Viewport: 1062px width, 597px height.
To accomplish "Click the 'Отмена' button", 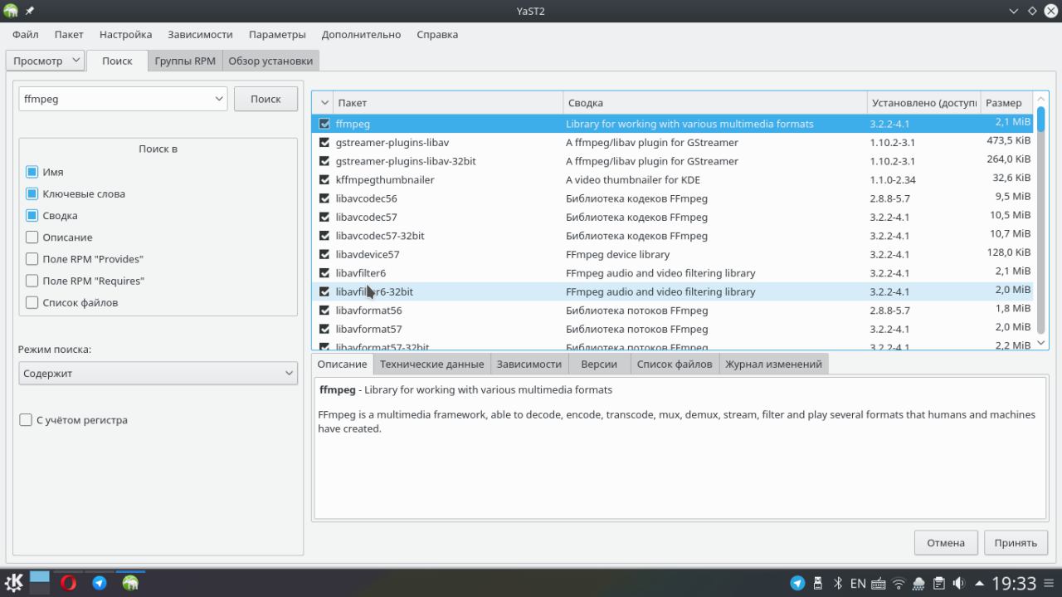I will (946, 543).
